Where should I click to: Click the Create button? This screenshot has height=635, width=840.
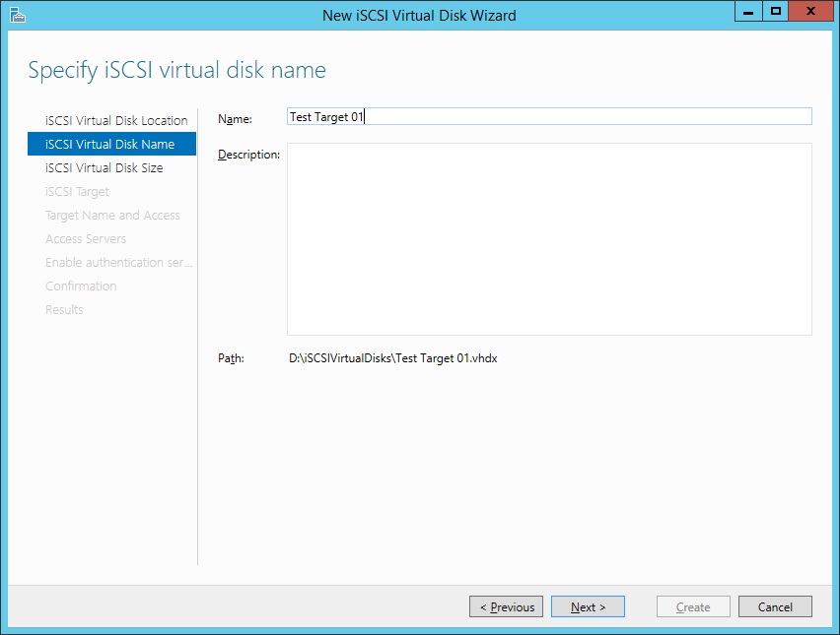pos(693,606)
